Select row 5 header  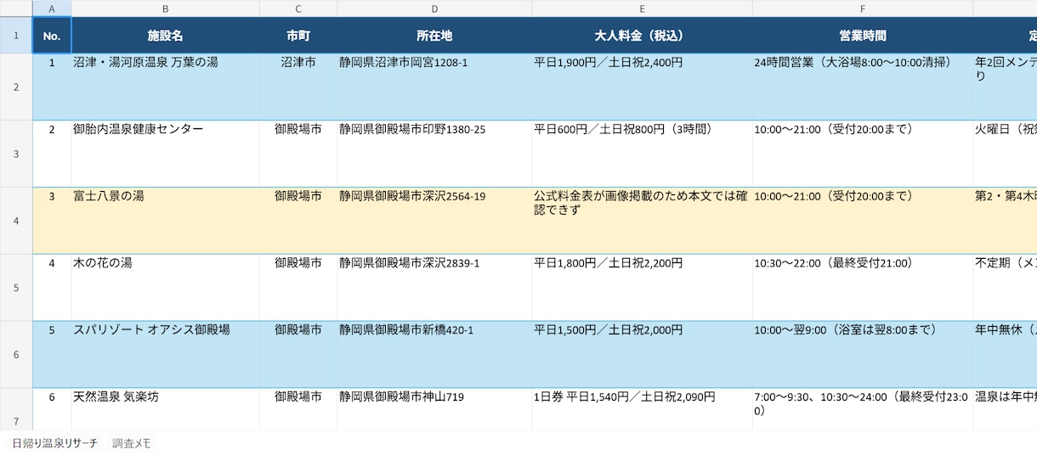(16, 288)
